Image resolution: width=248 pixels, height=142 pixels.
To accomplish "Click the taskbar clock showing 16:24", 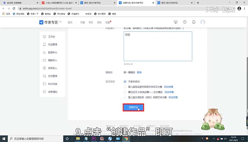I will [233, 139].
